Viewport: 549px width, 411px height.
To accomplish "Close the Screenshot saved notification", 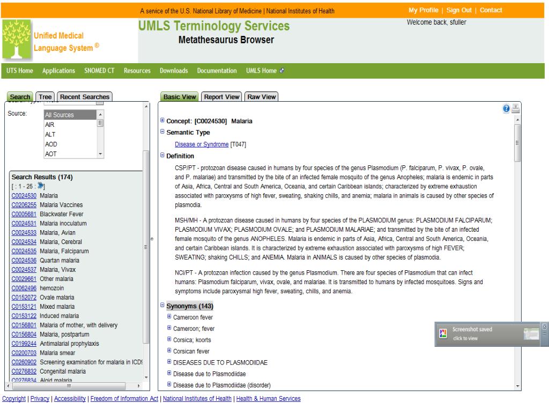I will pos(544,326).
